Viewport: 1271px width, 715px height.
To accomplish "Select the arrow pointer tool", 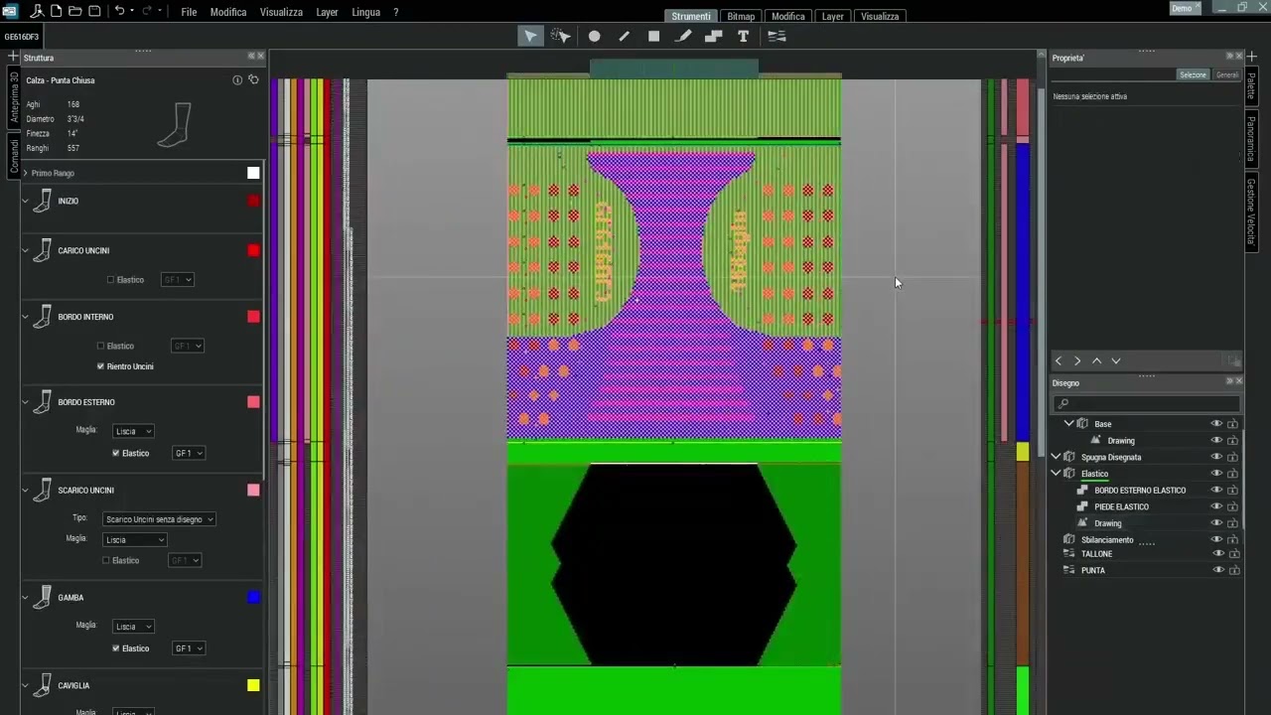I will pyautogui.click(x=530, y=36).
